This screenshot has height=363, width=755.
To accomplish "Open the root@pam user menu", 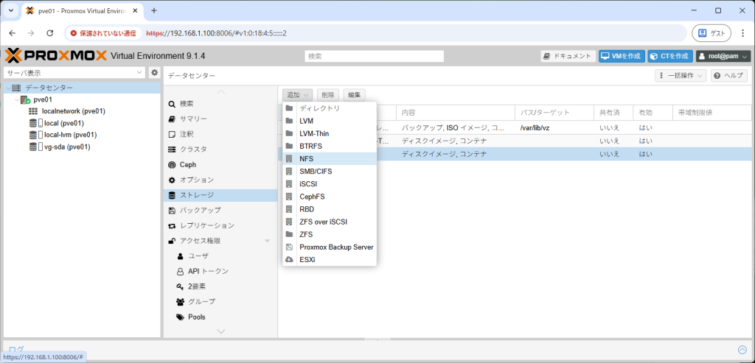I will point(723,56).
